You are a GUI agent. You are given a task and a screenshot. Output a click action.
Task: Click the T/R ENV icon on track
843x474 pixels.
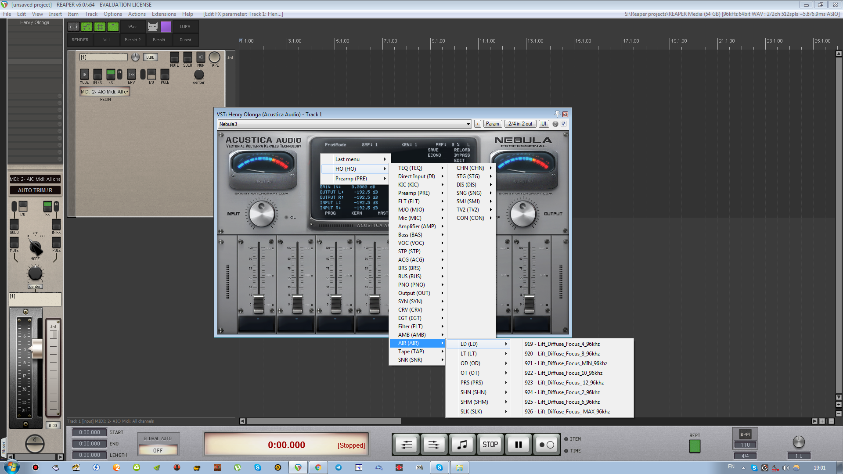[131, 75]
